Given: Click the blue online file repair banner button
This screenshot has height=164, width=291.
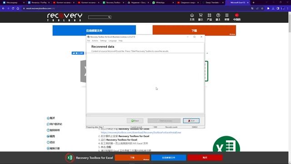Looking at the screenshot, I should tap(94, 31).
